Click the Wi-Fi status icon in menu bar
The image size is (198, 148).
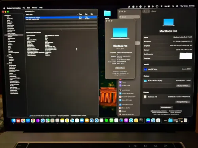click(x=162, y=6)
